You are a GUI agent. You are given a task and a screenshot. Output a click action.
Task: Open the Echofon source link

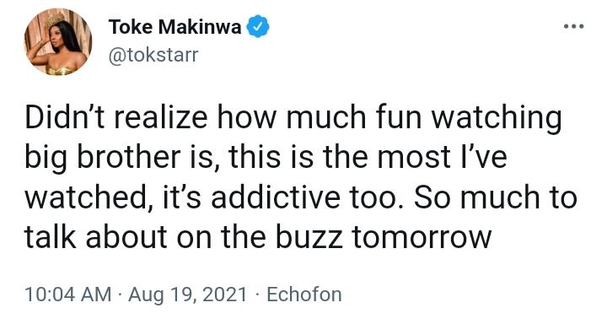[304, 294]
